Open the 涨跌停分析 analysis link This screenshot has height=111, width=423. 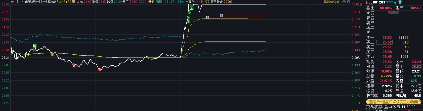coord(331,2)
